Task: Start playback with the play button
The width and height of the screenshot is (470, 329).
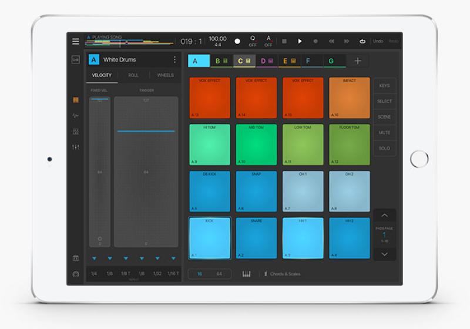Action: point(300,41)
